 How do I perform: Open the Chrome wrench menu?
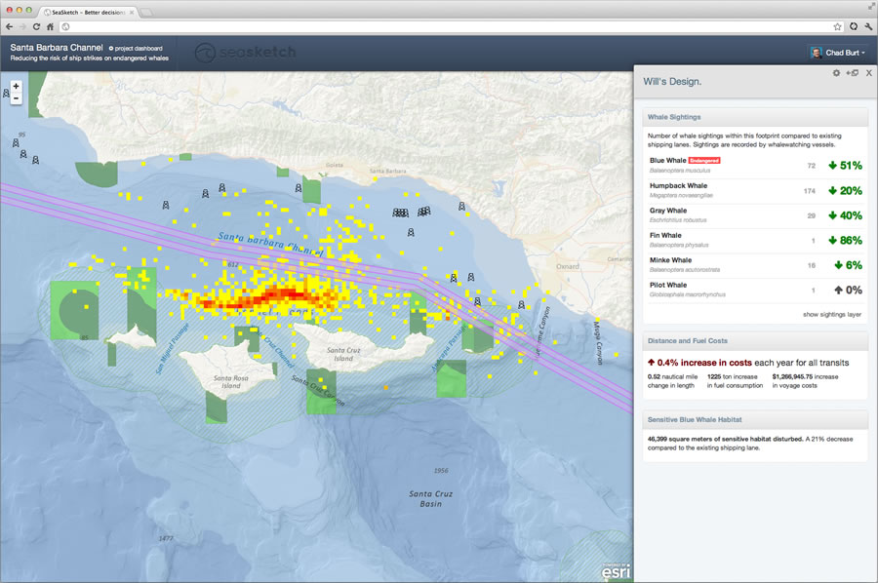pos(868,26)
